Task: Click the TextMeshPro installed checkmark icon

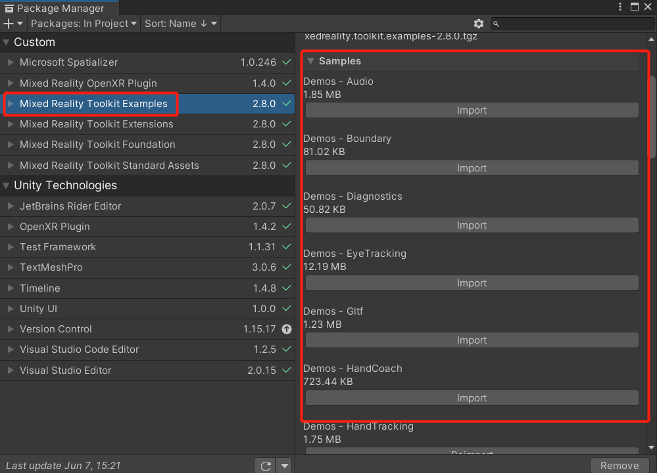Action: pyautogui.click(x=287, y=267)
